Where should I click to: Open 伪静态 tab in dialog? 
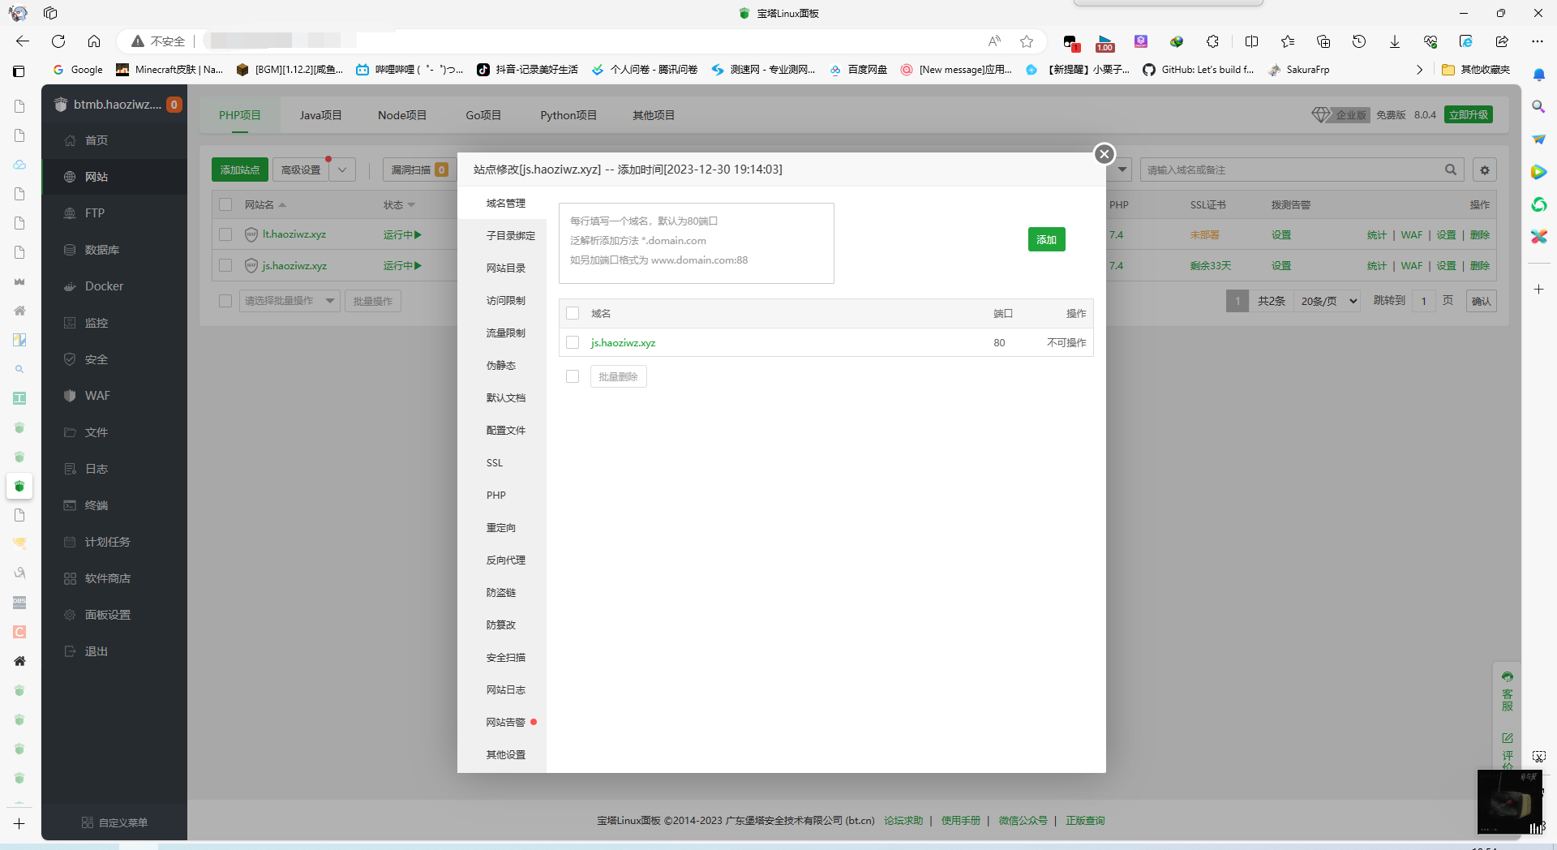(501, 366)
